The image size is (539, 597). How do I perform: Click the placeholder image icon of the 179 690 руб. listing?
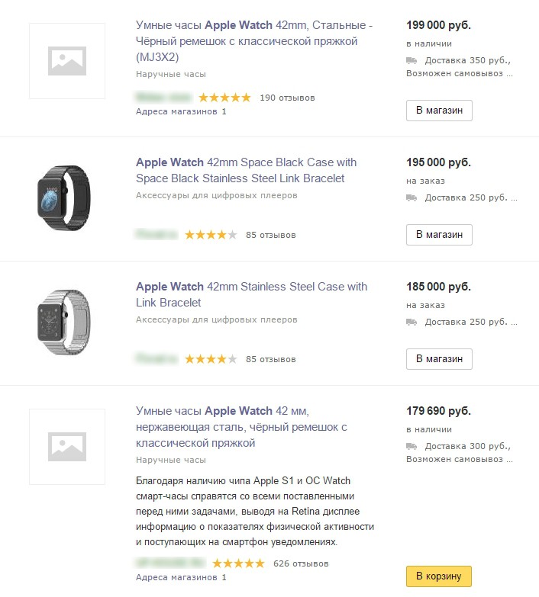[x=67, y=446]
